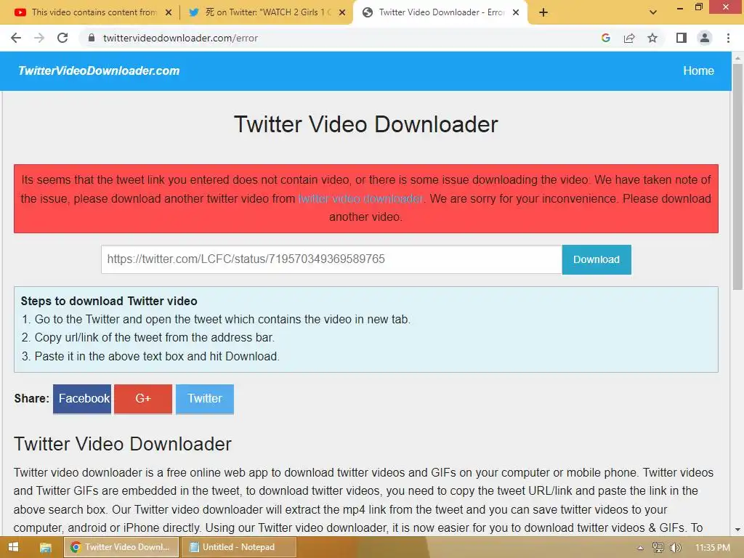Go to Home in site header
Viewport: 744px width, 558px height.
(698, 70)
